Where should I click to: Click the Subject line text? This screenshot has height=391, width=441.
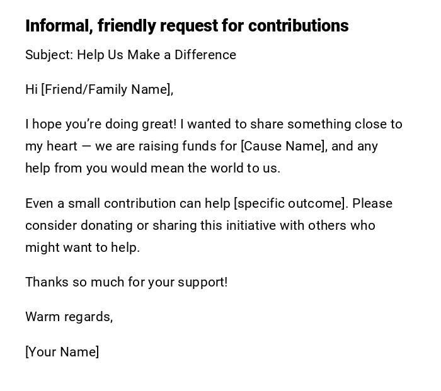(x=130, y=55)
